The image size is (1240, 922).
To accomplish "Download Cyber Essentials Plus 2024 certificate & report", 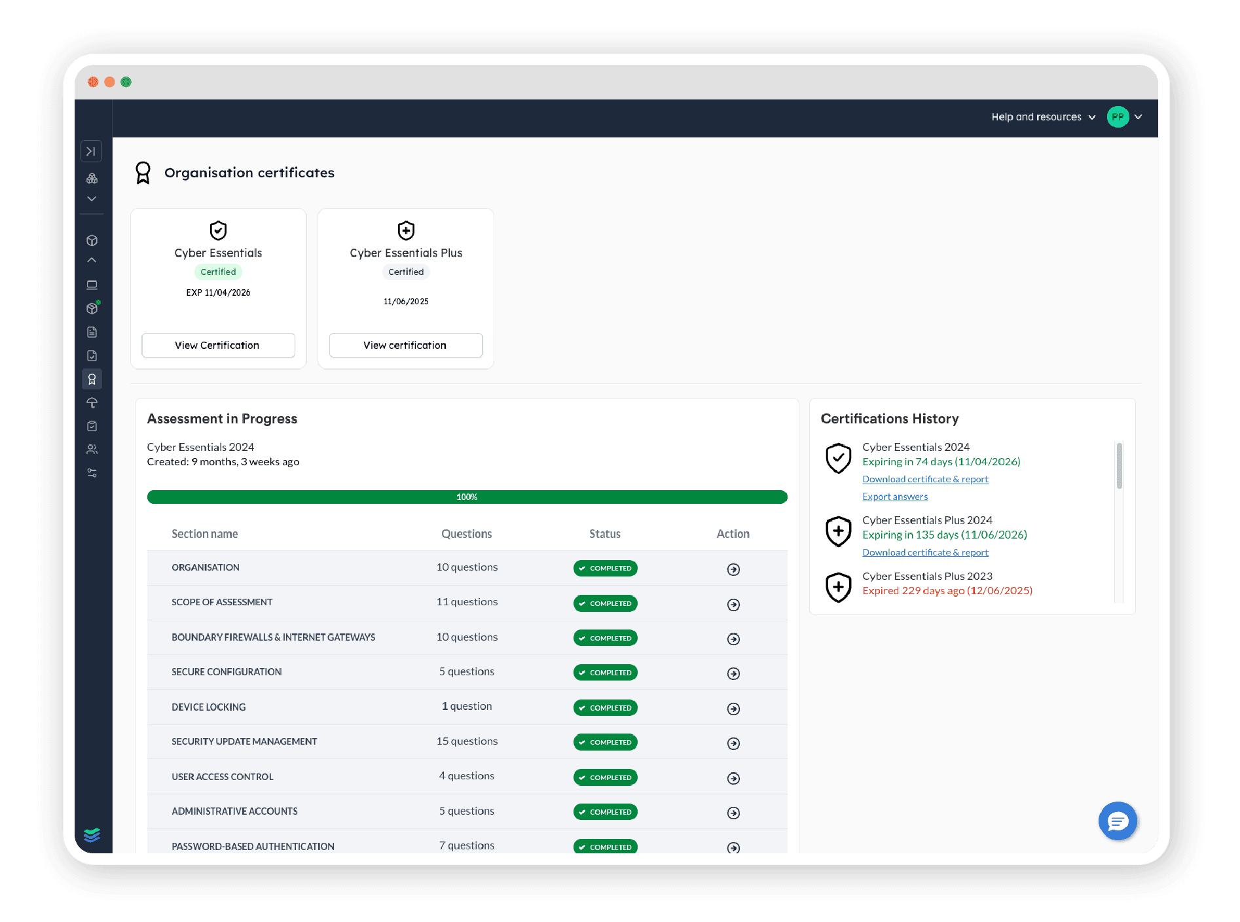I will [x=925, y=552].
